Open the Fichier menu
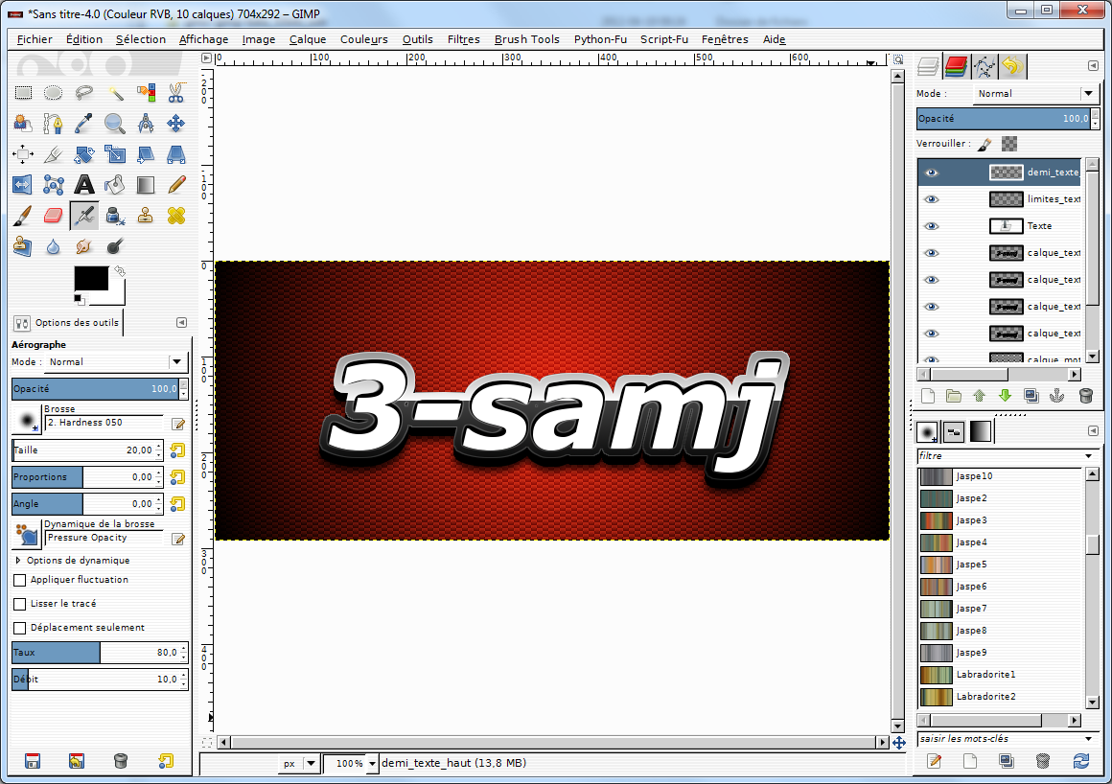The image size is (1112, 784). coord(35,39)
